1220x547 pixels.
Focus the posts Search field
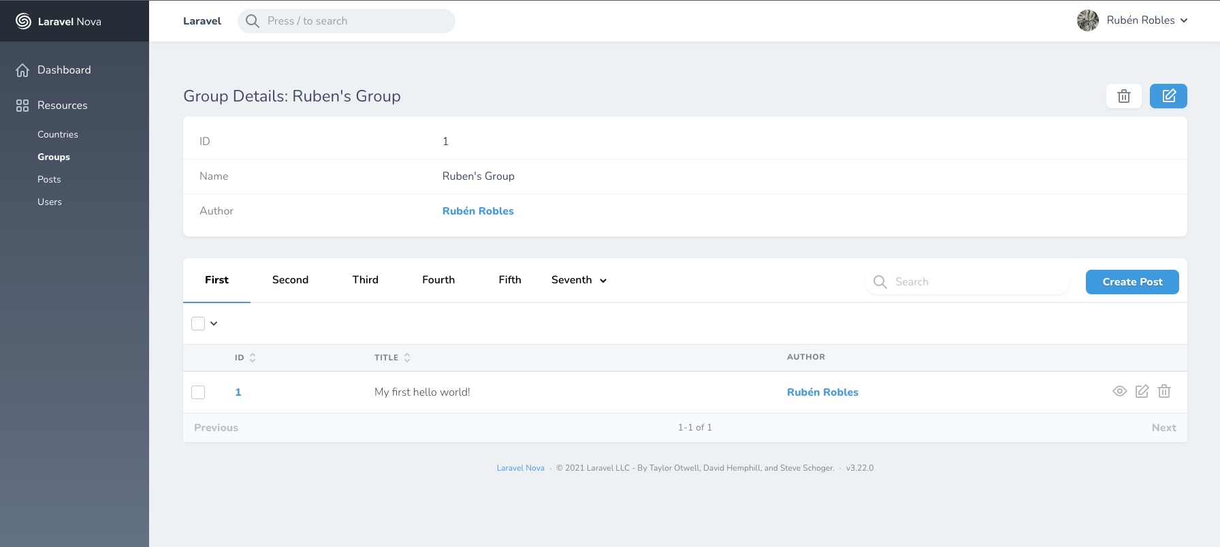pos(967,282)
